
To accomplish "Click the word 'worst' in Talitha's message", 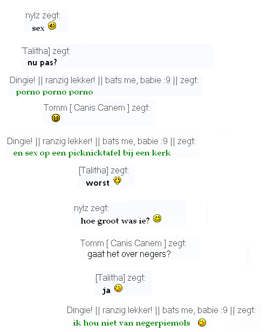I will [98, 183].
